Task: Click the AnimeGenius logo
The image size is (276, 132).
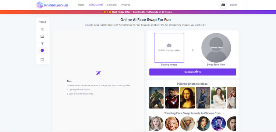Action: [52, 5]
